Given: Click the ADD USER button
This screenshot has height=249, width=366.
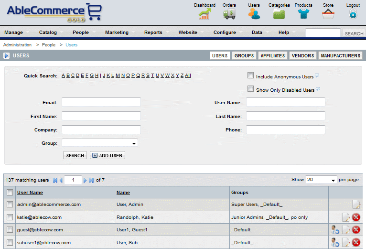Looking at the screenshot, I should [x=108, y=155].
